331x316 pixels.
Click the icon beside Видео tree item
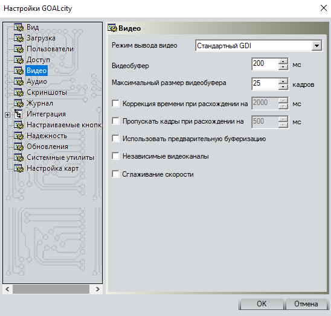tap(19, 71)
